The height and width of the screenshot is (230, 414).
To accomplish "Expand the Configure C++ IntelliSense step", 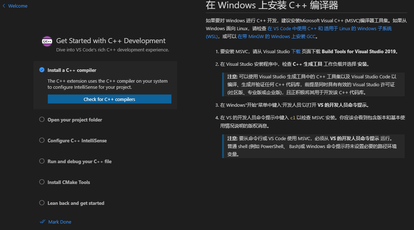I will [x=77, y=141].
